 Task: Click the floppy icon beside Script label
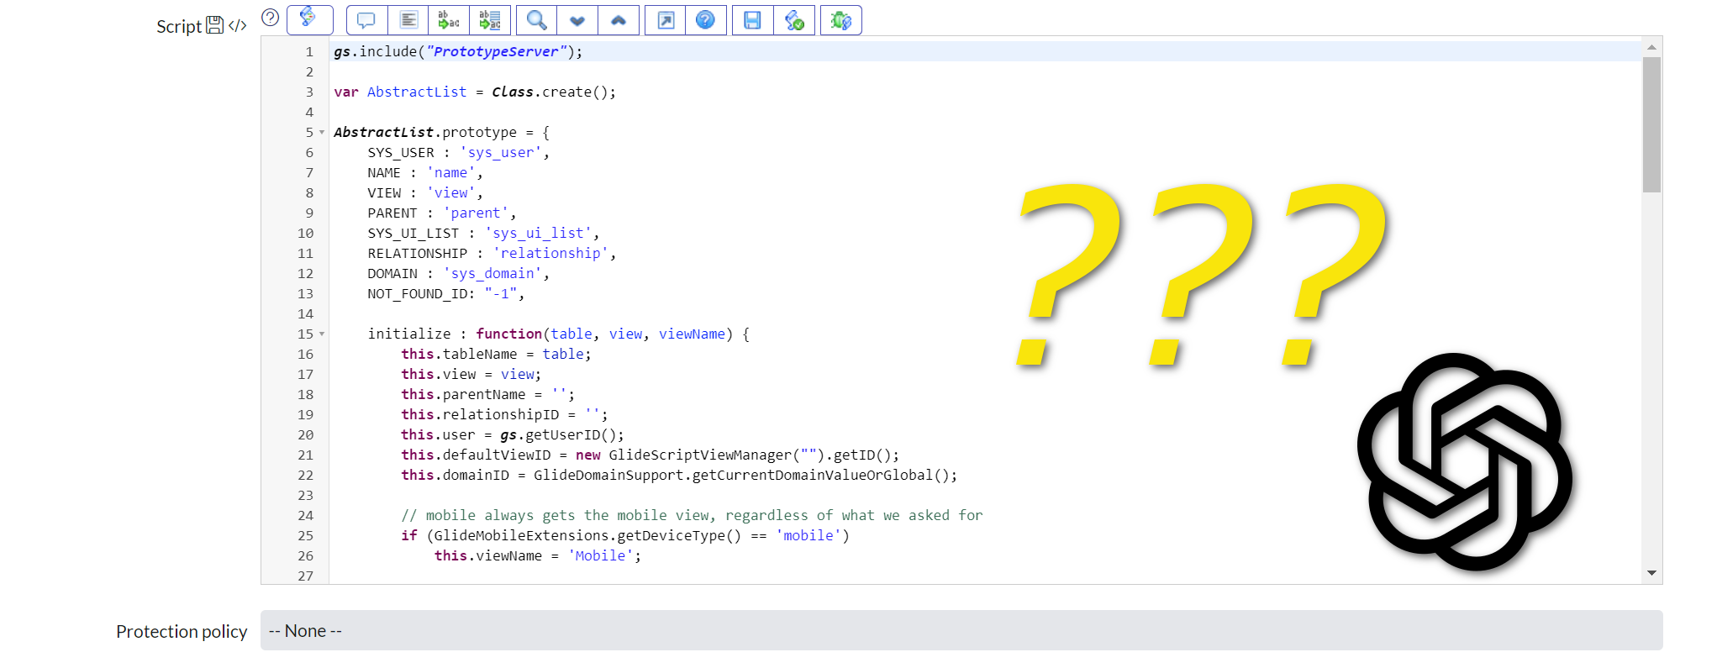(x=215, y=25)
